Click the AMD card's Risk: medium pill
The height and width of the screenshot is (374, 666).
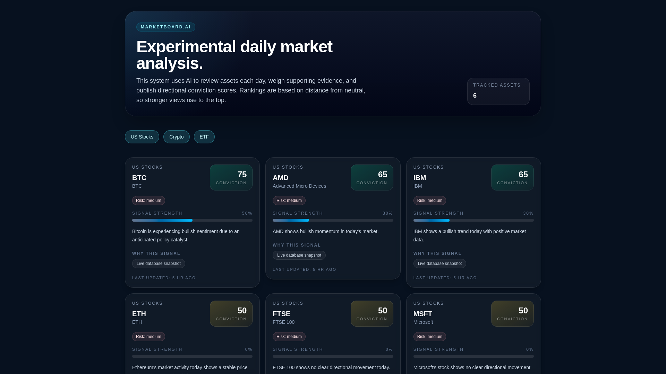click(x=289, y=201)
